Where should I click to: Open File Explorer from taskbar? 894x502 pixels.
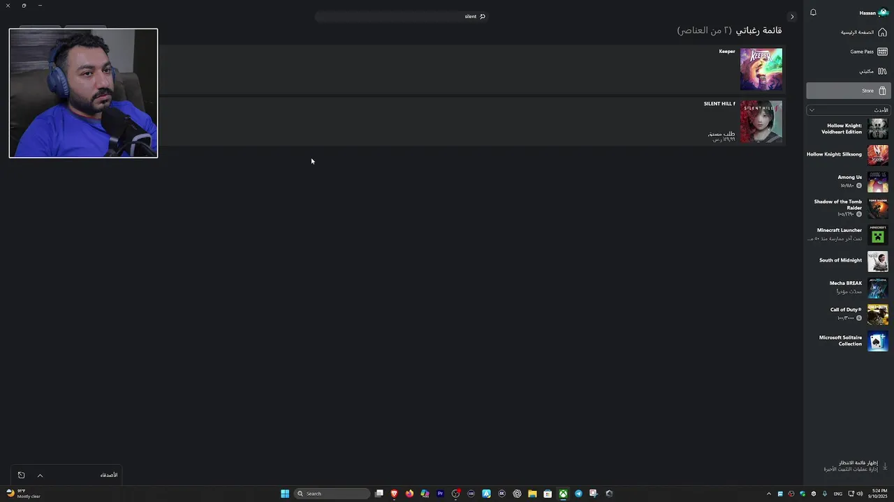point(532,494)
